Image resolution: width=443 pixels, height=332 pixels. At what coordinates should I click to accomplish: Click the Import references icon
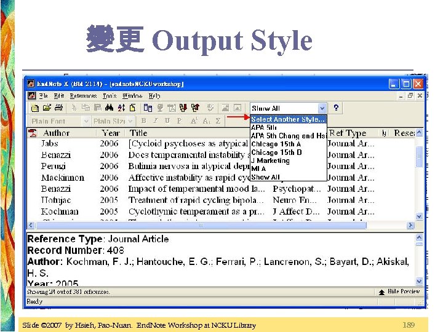tap(183, 108)
